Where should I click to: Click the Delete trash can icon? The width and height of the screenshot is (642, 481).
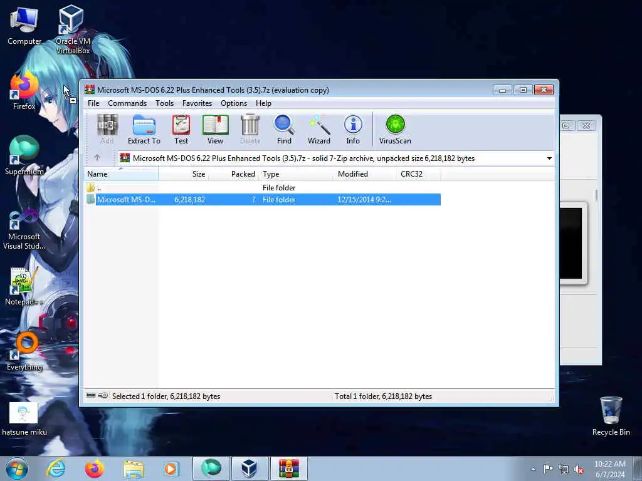(x=250, y=129)
